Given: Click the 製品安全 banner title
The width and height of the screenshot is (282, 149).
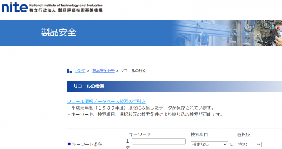Looking at the screenshot, I should click(x=59, y=33).
